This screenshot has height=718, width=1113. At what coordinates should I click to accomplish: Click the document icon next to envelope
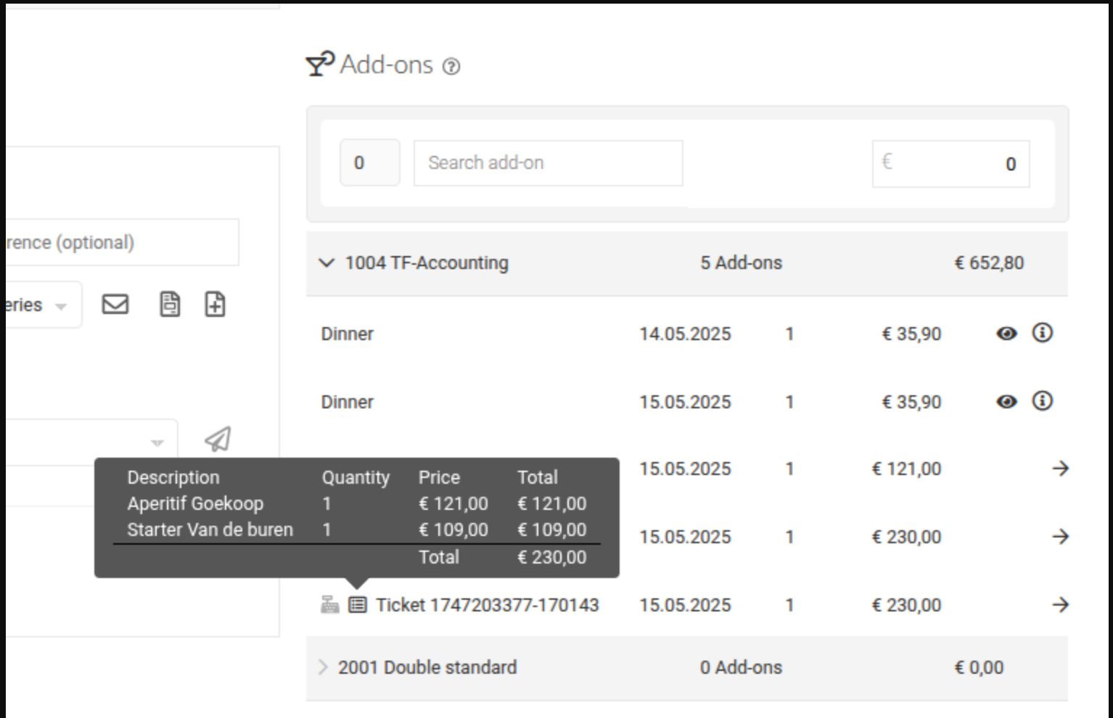click(x=170, y=304)
